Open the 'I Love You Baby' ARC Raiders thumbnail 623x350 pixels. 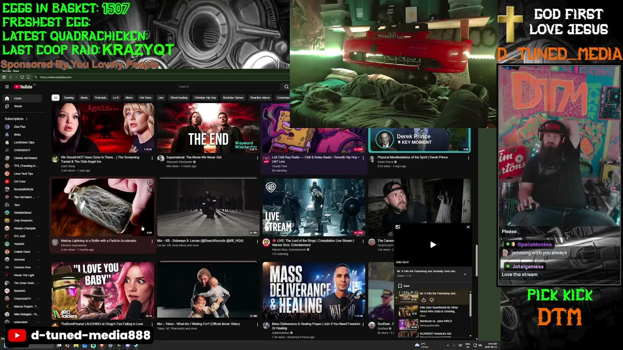point(103,291)
